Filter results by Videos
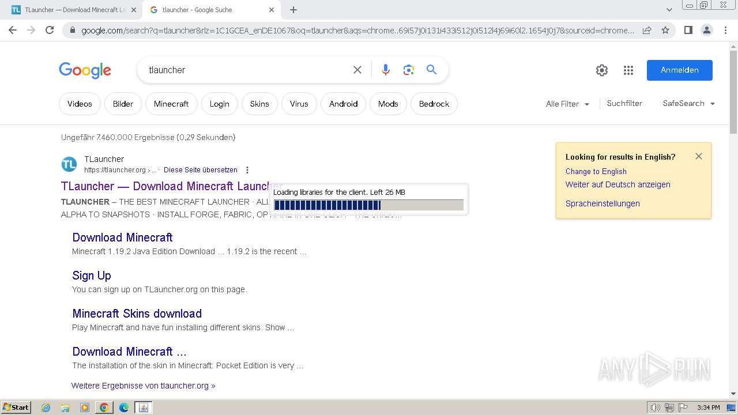 (80, 104)
